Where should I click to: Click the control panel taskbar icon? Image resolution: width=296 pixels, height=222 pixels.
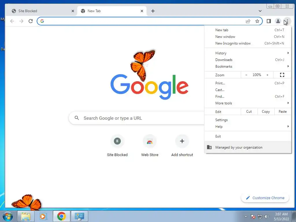point(79,216)
